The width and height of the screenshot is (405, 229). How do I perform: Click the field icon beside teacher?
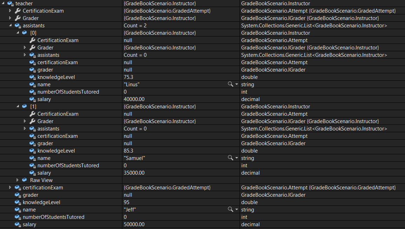(11, 4)
